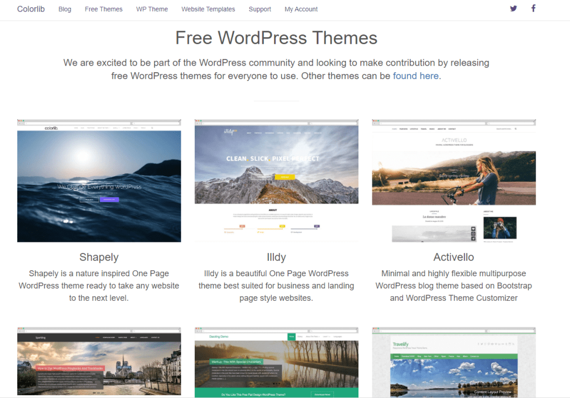Open the Sparkling theme screenshot
The image size is (570, 398).
click(99, 362)
